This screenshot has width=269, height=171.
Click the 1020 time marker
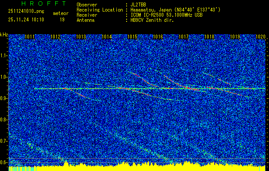pos(260,37)
